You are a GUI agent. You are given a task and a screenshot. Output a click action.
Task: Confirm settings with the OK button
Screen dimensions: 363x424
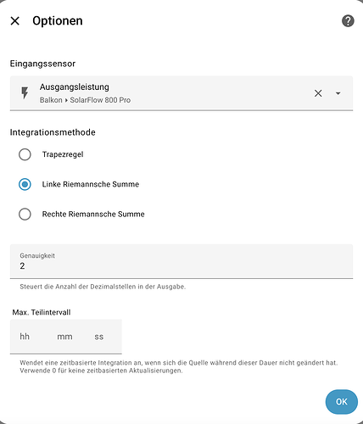click(342, 402)
